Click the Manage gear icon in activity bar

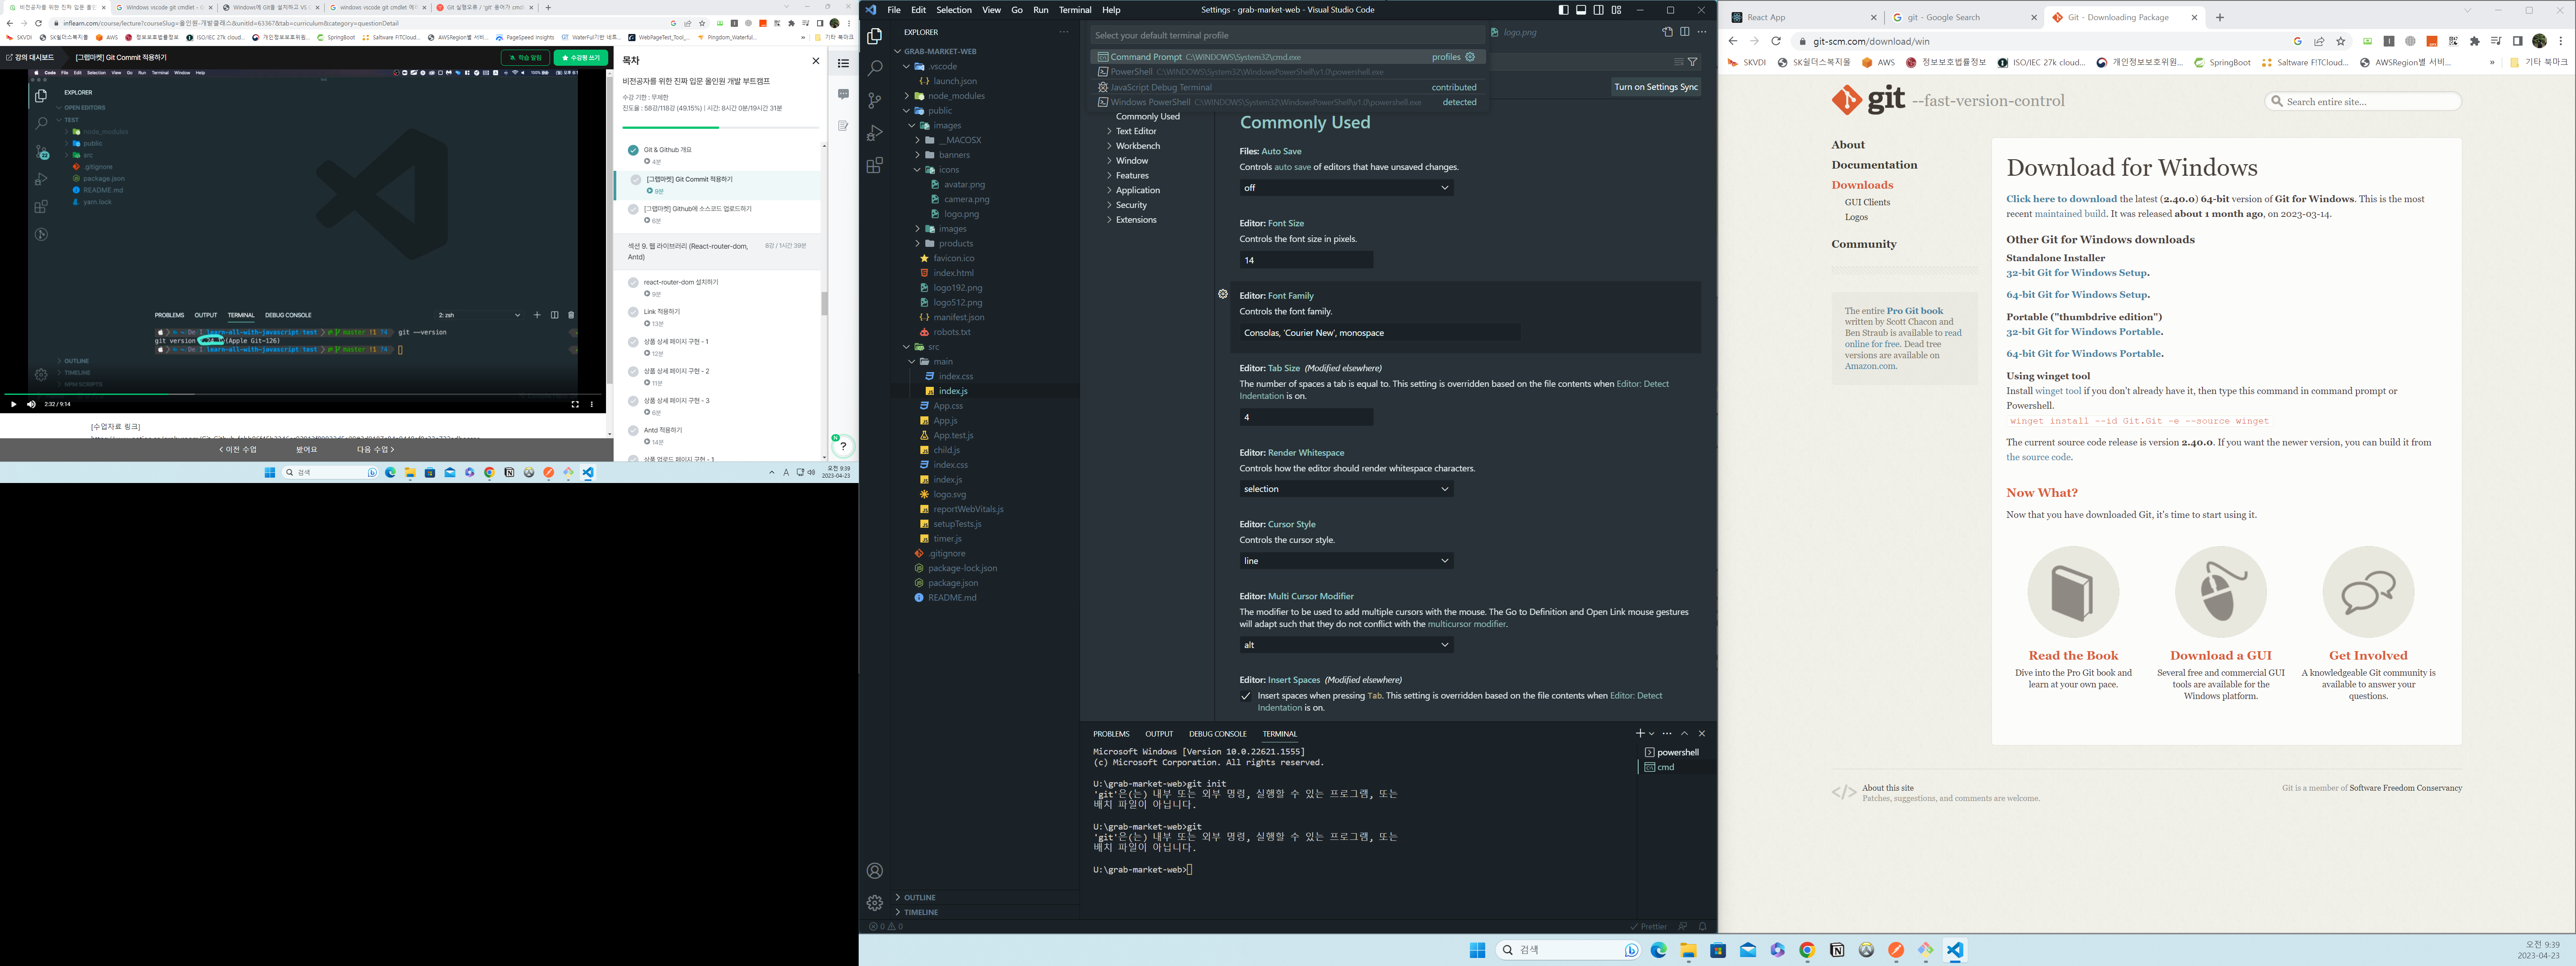click(875, 903)
